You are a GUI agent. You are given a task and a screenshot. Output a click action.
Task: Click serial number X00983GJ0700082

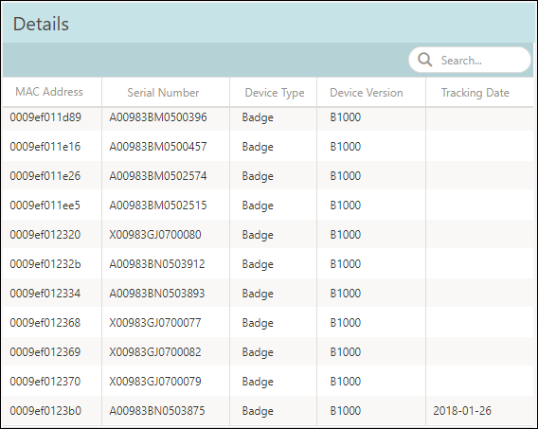click(x=155, y=352)
